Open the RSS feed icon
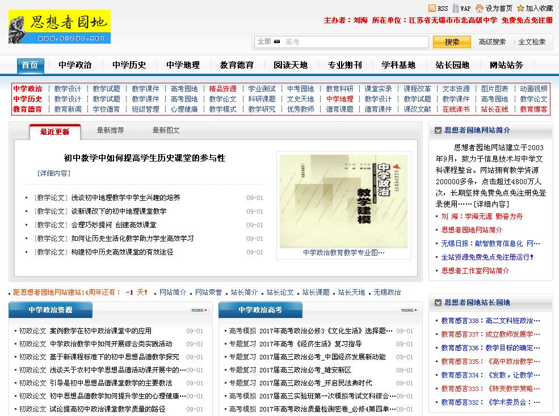 [x=432, y=9]
